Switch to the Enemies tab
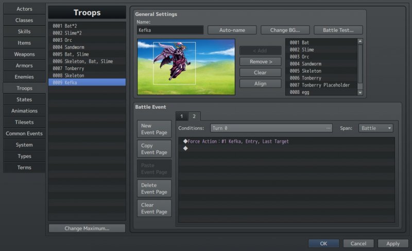 click(24, 77)
